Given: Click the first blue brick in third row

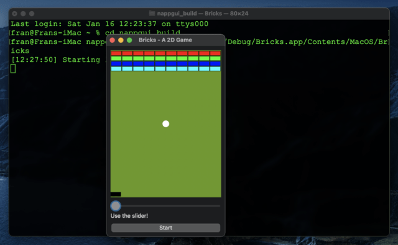Looking at the screenshot, I should [x=116, y=63].
